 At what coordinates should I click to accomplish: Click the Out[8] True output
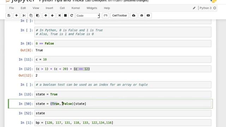(x=39, y=50)
